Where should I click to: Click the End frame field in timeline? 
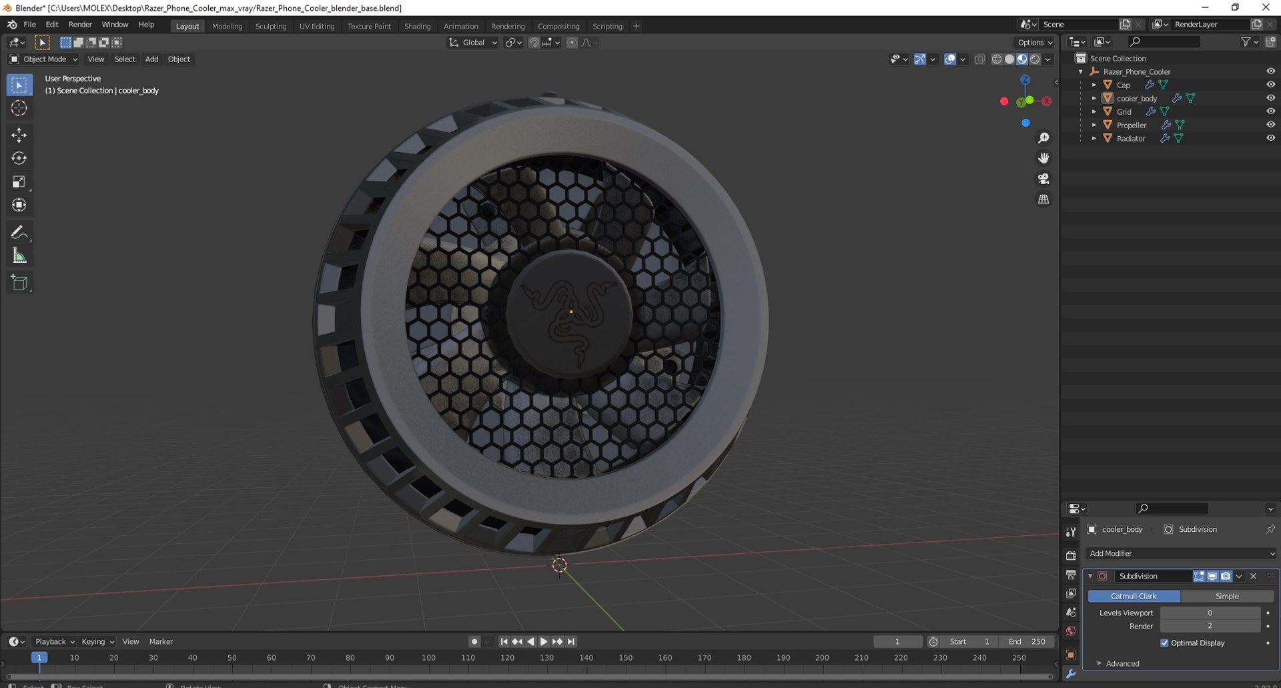tap(1027, 642)
